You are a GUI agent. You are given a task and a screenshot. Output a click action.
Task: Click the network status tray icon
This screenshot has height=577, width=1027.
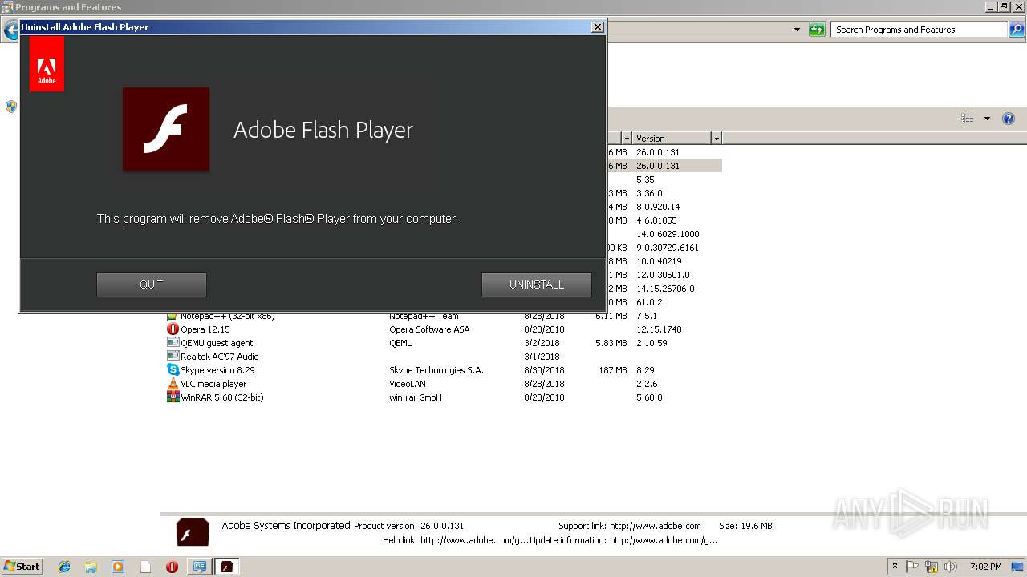(932, 567)
